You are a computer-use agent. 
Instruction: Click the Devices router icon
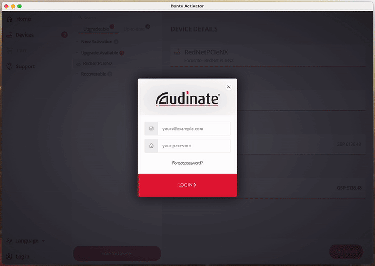[10, 35]
